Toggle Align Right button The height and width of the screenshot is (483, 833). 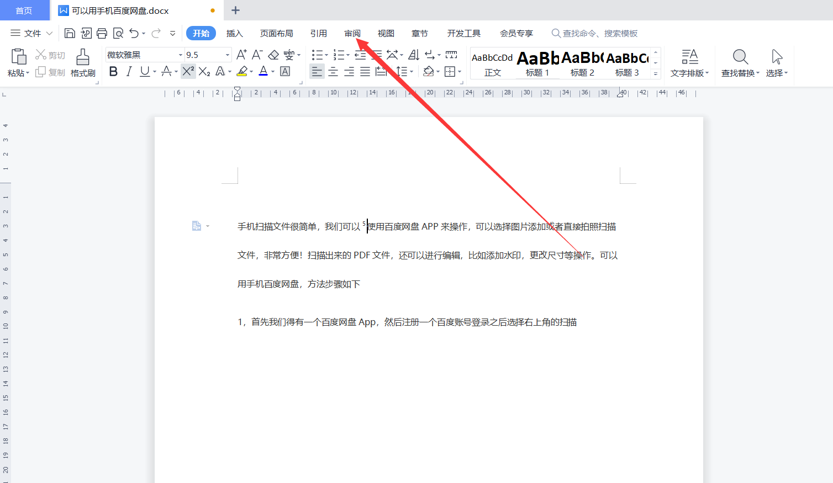349,71
